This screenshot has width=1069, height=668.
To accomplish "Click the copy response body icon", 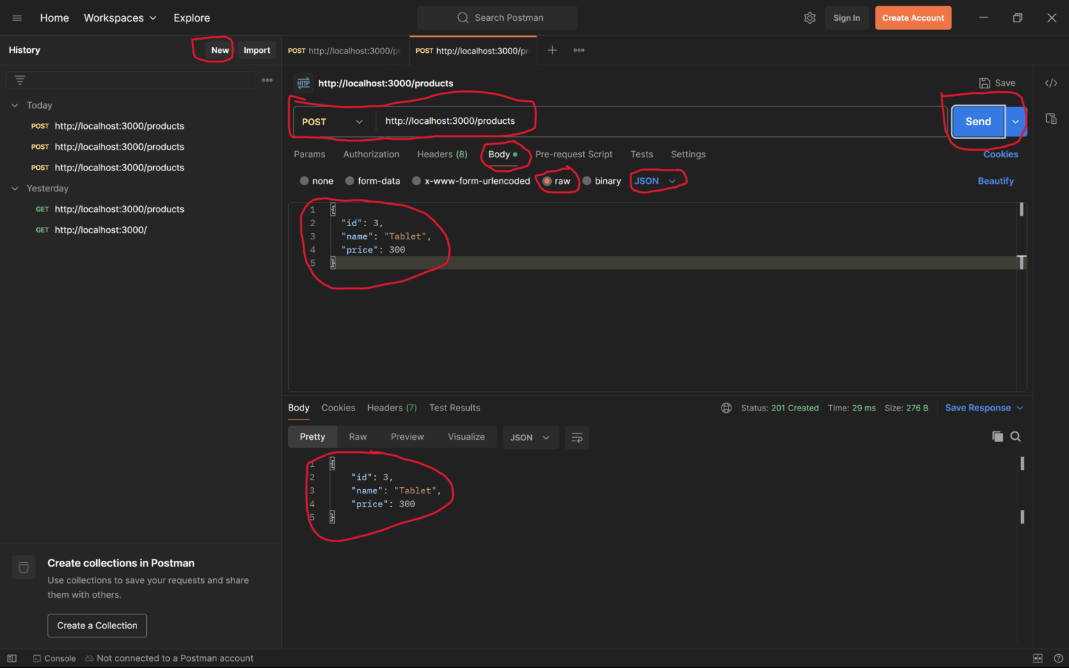I will pyautogui.click(x=997, y=436).
